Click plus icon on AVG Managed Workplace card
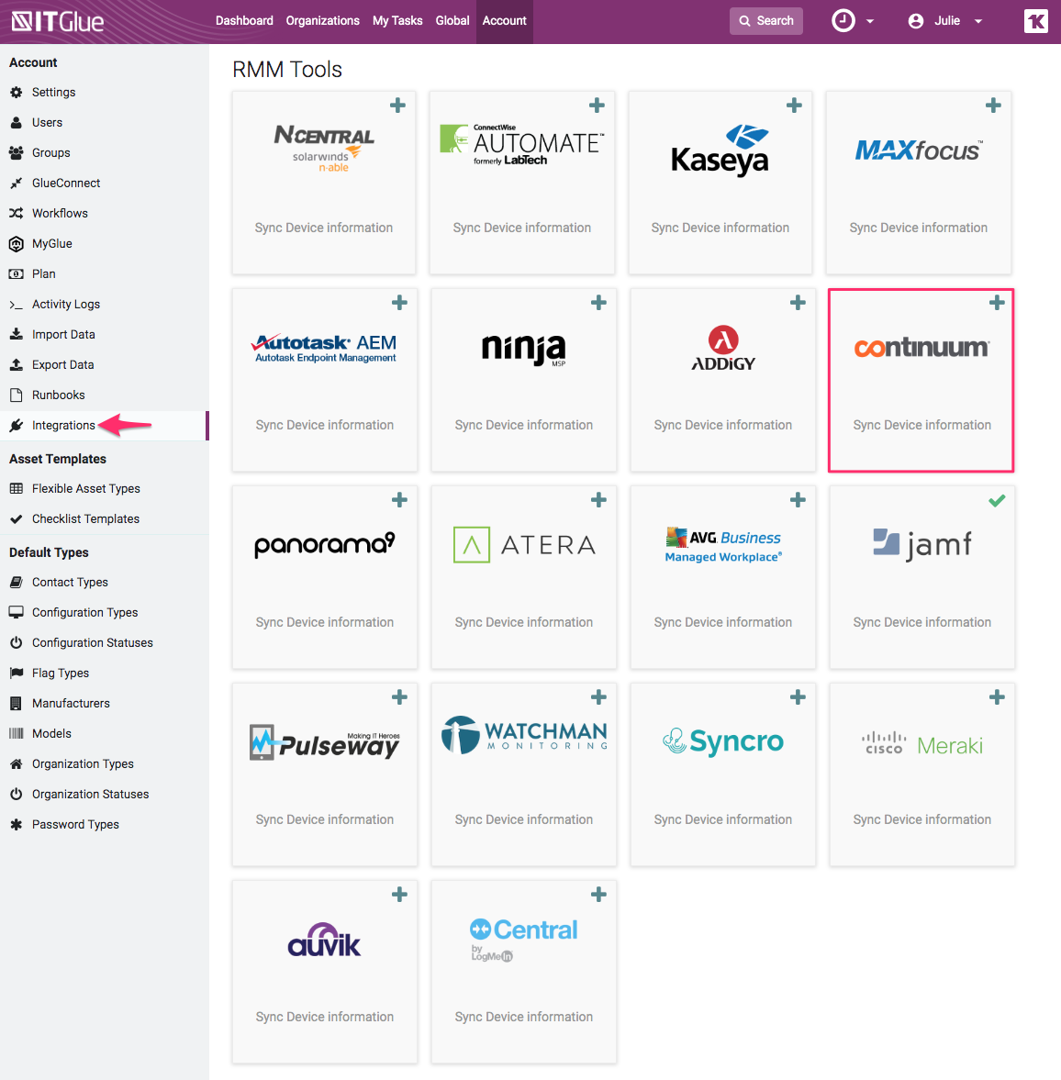Image resolution: width=1061 pixels, height=1080 pixels. (798, 500)
